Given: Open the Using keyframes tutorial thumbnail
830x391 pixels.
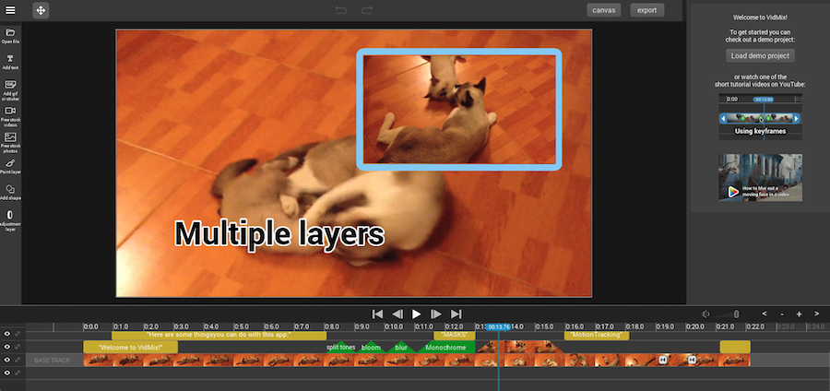Looking at the screenshot, I should 760,119.
